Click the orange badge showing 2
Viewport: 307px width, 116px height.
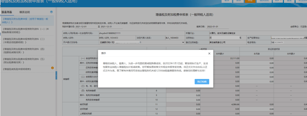click(x=52, y=68)
